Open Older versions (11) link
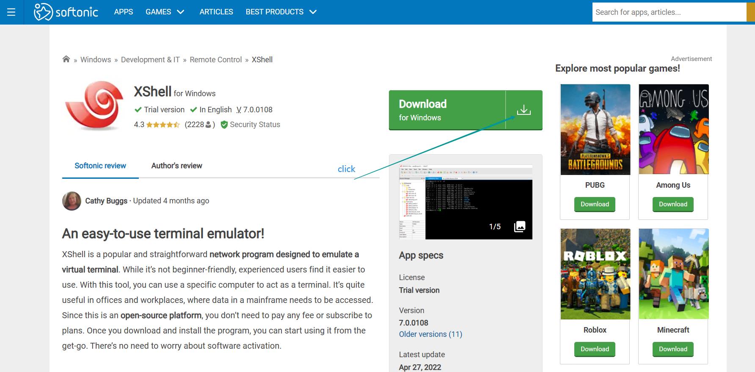 pyautogui.click(x=430, y=334)
